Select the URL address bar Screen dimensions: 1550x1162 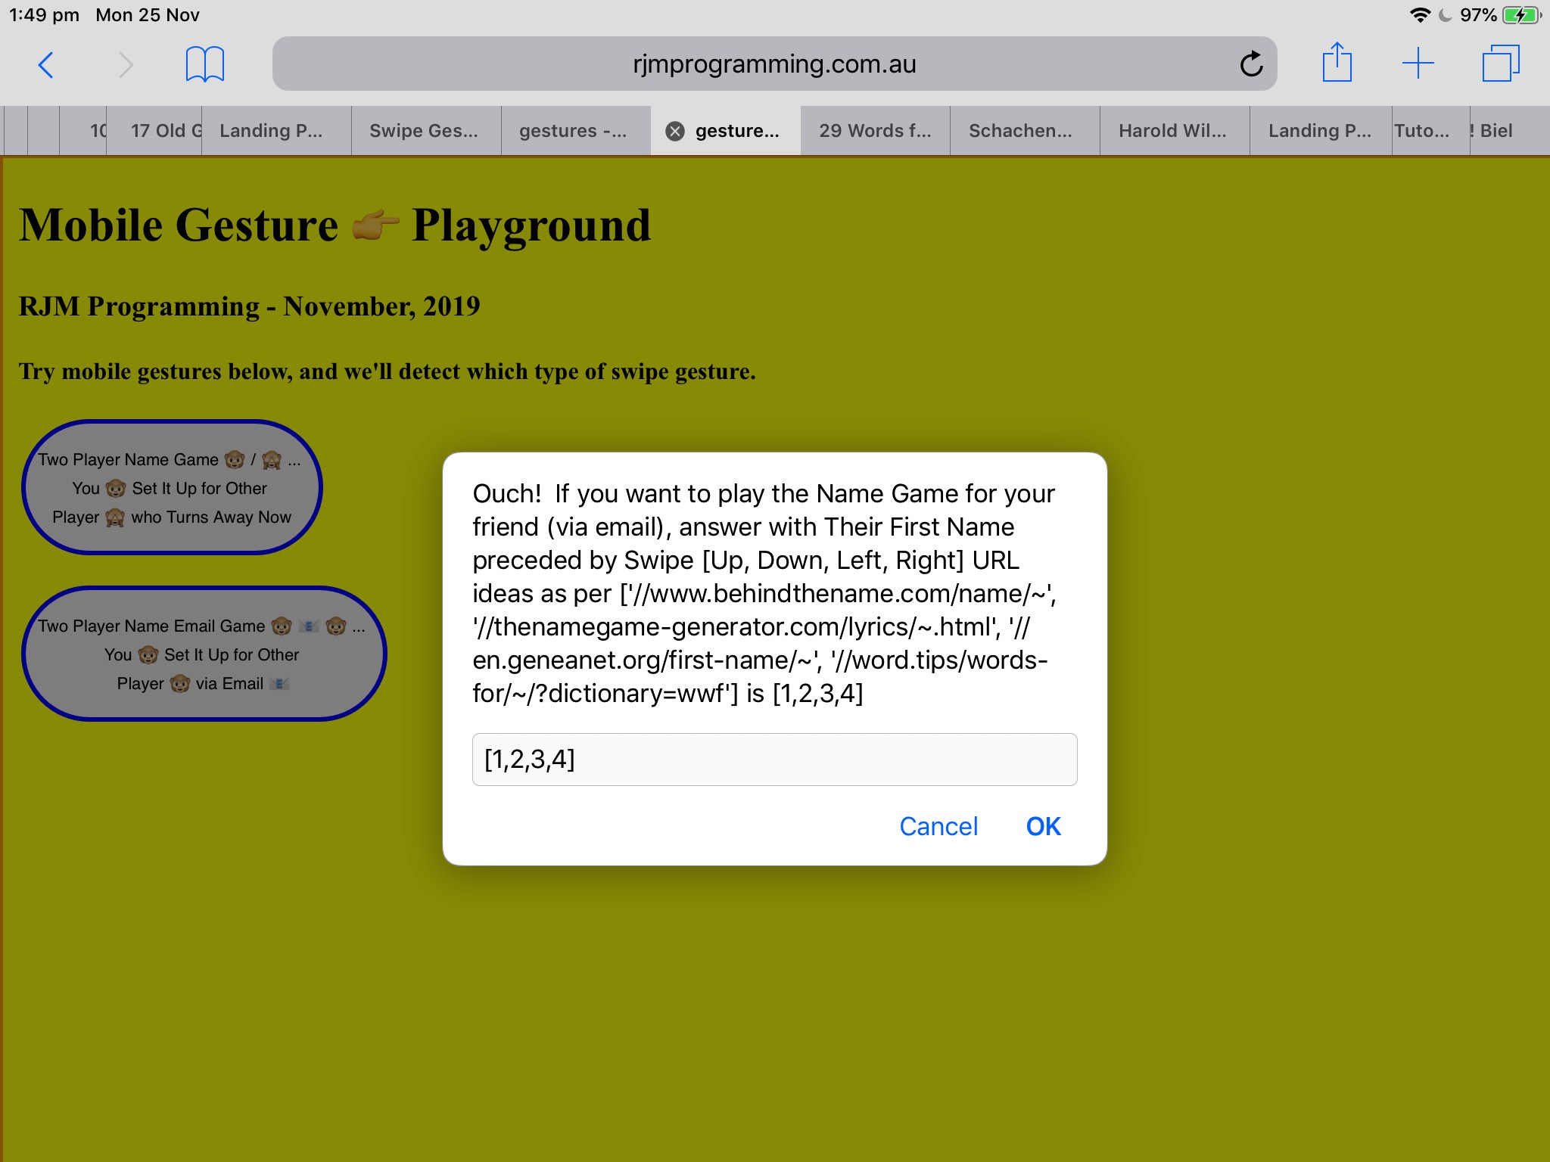(773, 65)
